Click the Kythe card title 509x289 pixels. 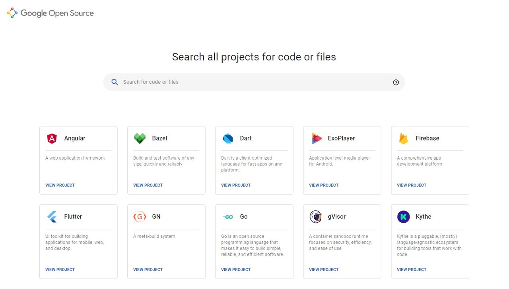click(x=424, y=217)
